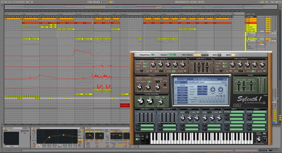
Task: Enable the Phaser effect checkbox
Action: pyautogui.click(x=176, y=90)
